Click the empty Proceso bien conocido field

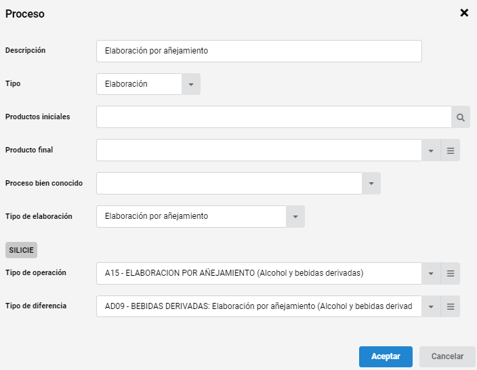click(x=229, y=184)
